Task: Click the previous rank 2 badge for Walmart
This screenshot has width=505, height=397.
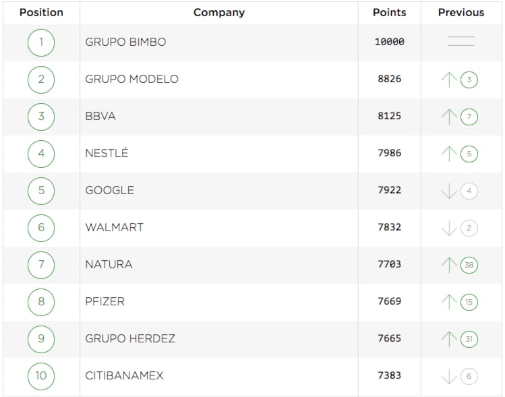Action: [469, 228]
